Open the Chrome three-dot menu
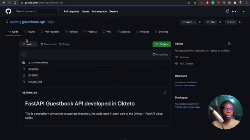 (246, 3)
